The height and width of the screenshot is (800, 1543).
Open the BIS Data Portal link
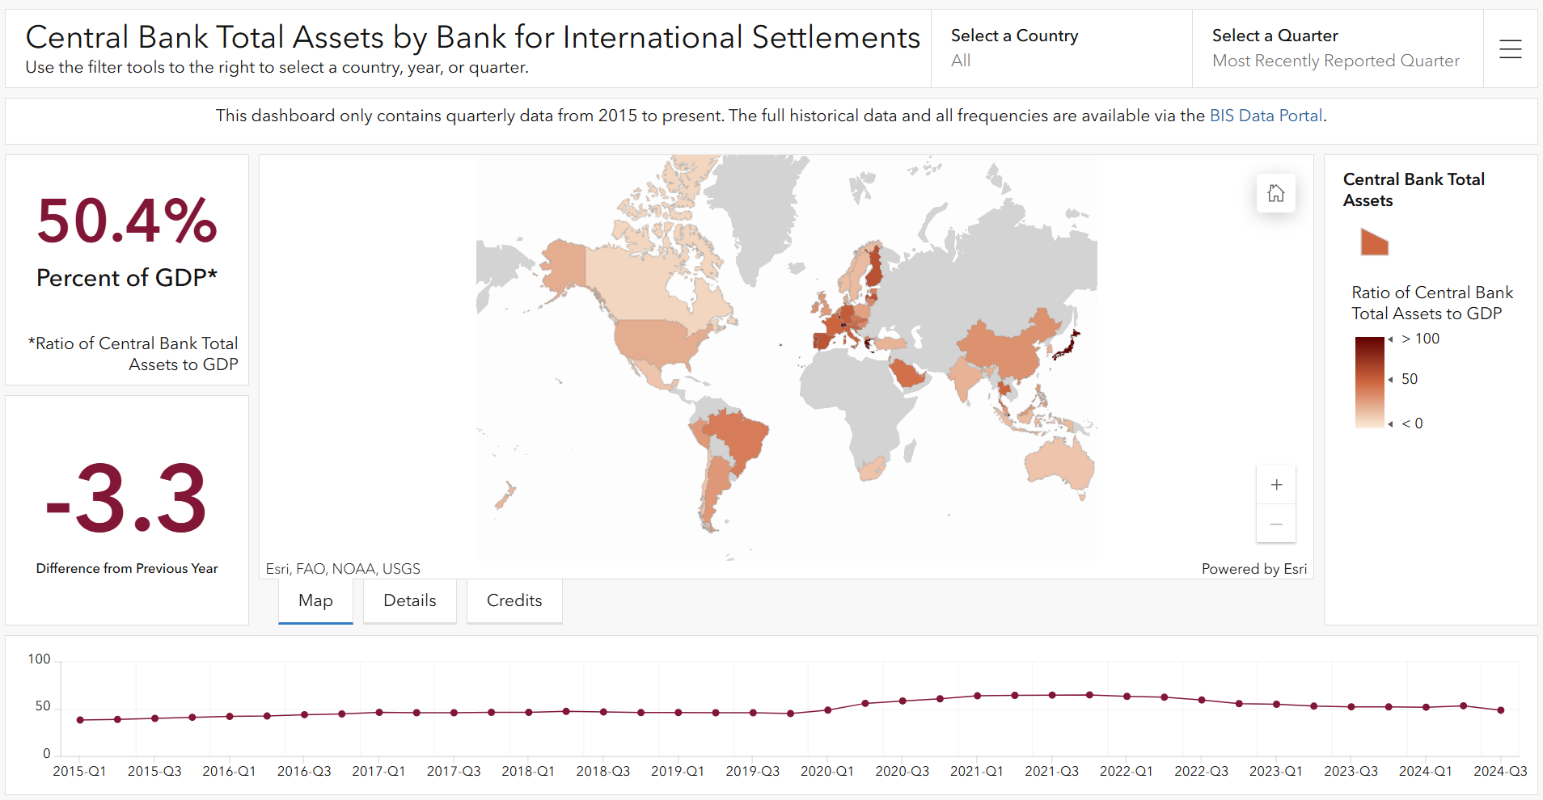(1266, 116)
